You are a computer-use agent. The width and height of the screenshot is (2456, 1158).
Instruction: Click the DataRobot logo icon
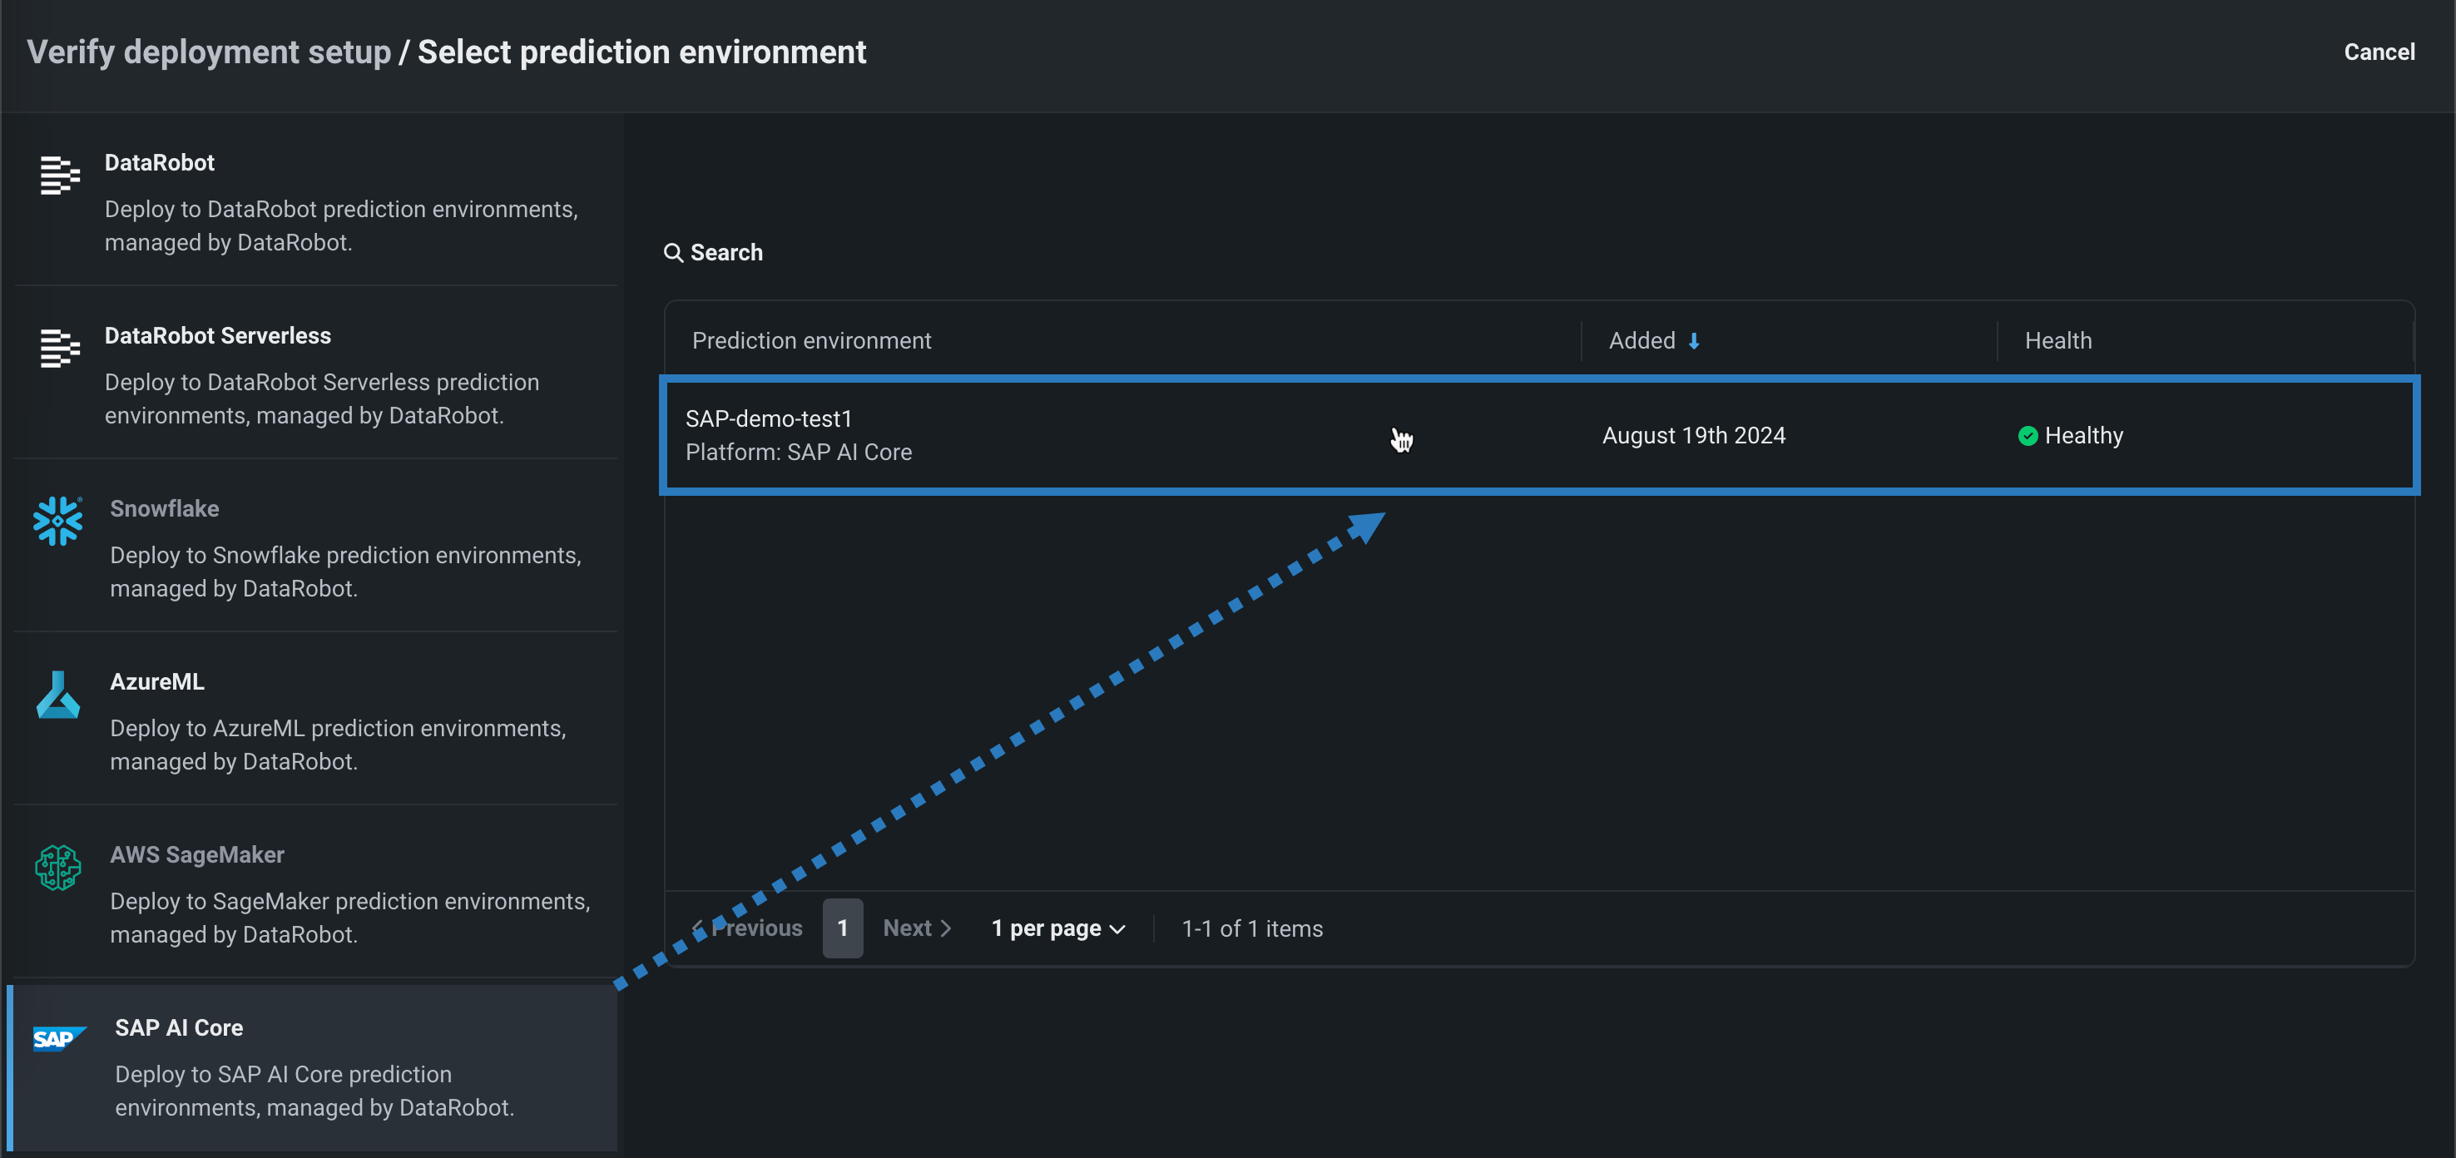pyautogui.click(x=59, y=176)
